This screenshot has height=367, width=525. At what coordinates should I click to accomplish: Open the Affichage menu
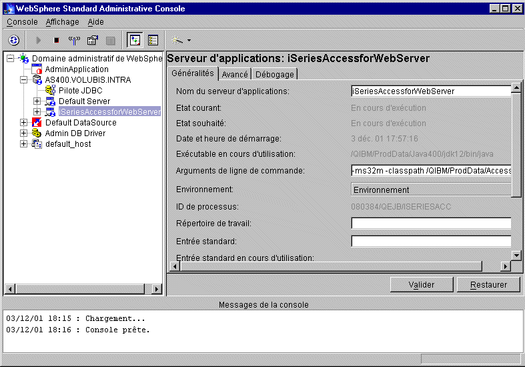click(62, 22)
